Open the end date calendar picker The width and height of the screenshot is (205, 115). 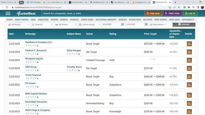(x=146, y=24)
